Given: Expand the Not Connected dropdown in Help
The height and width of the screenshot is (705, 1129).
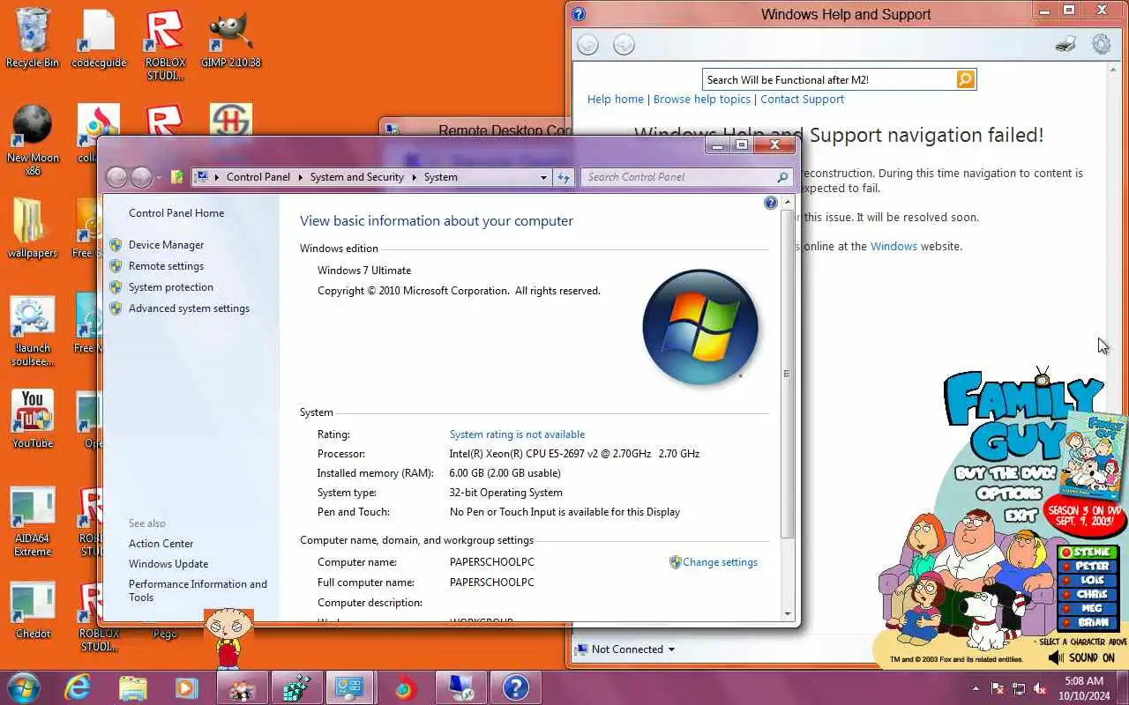Looking at the screenshot, I should tap(671, 649).
